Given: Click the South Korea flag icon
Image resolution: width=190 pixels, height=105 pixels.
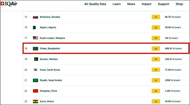Looking at the screenshot, I should (35, 70).
